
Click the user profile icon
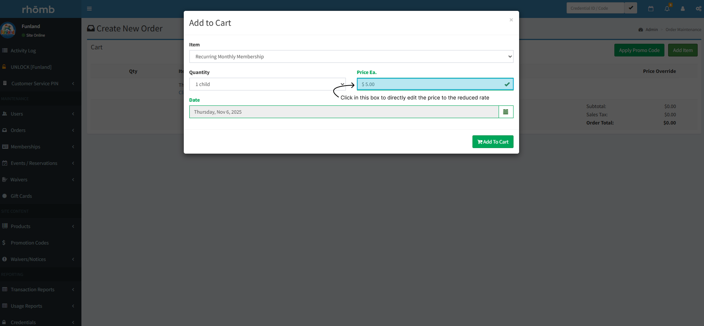pyautogui.click(x=683, y=9)
